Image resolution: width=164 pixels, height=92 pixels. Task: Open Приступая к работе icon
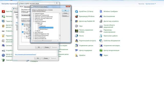[101, 36]
